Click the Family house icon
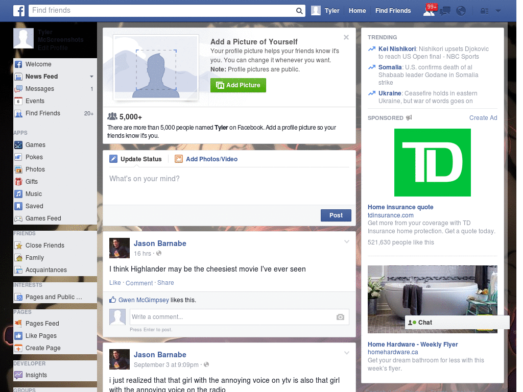Viewport: 523px width, 392px height. (x=18, y=258)
